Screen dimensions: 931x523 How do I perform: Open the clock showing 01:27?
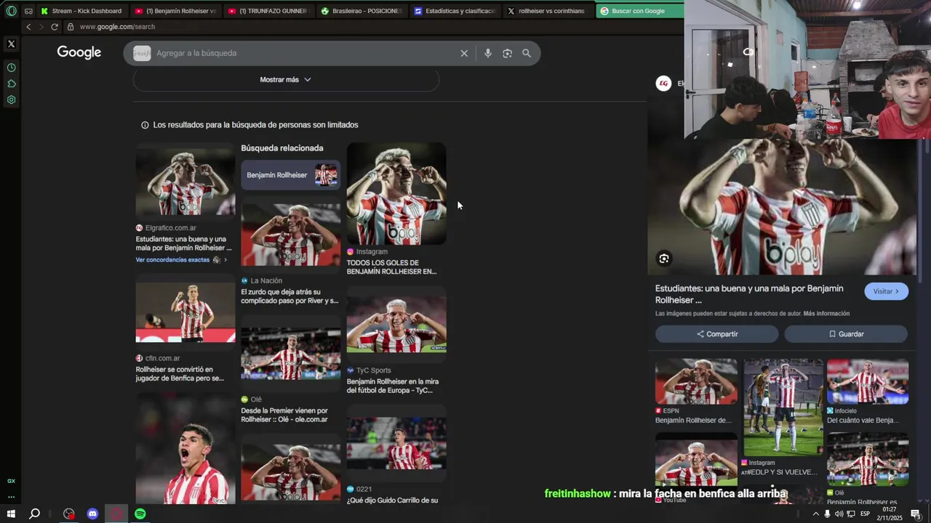coord(890,510)
